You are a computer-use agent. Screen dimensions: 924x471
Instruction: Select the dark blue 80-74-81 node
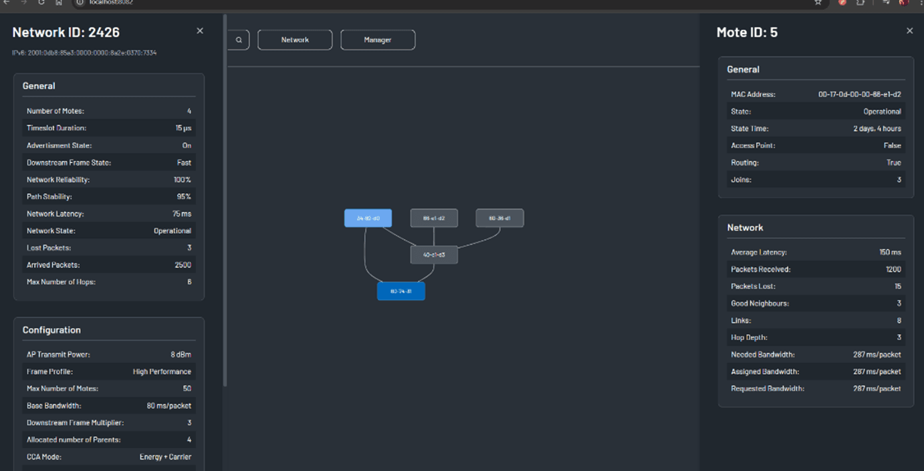click(401, 291)
